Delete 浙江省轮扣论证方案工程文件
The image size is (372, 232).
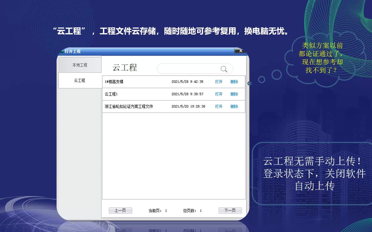point(234,106)
